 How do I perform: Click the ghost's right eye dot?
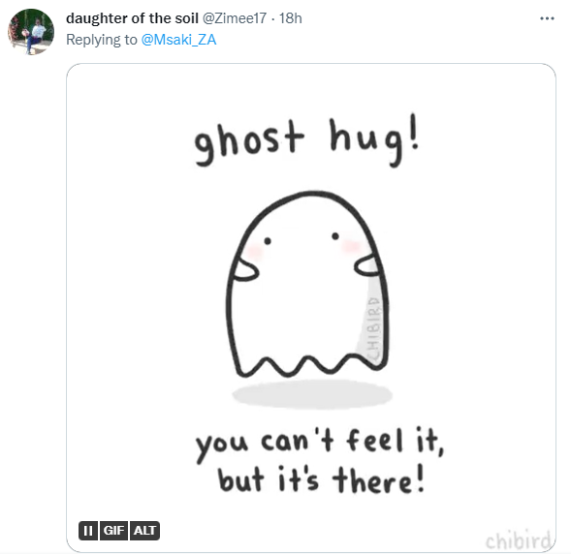(335, 236)
